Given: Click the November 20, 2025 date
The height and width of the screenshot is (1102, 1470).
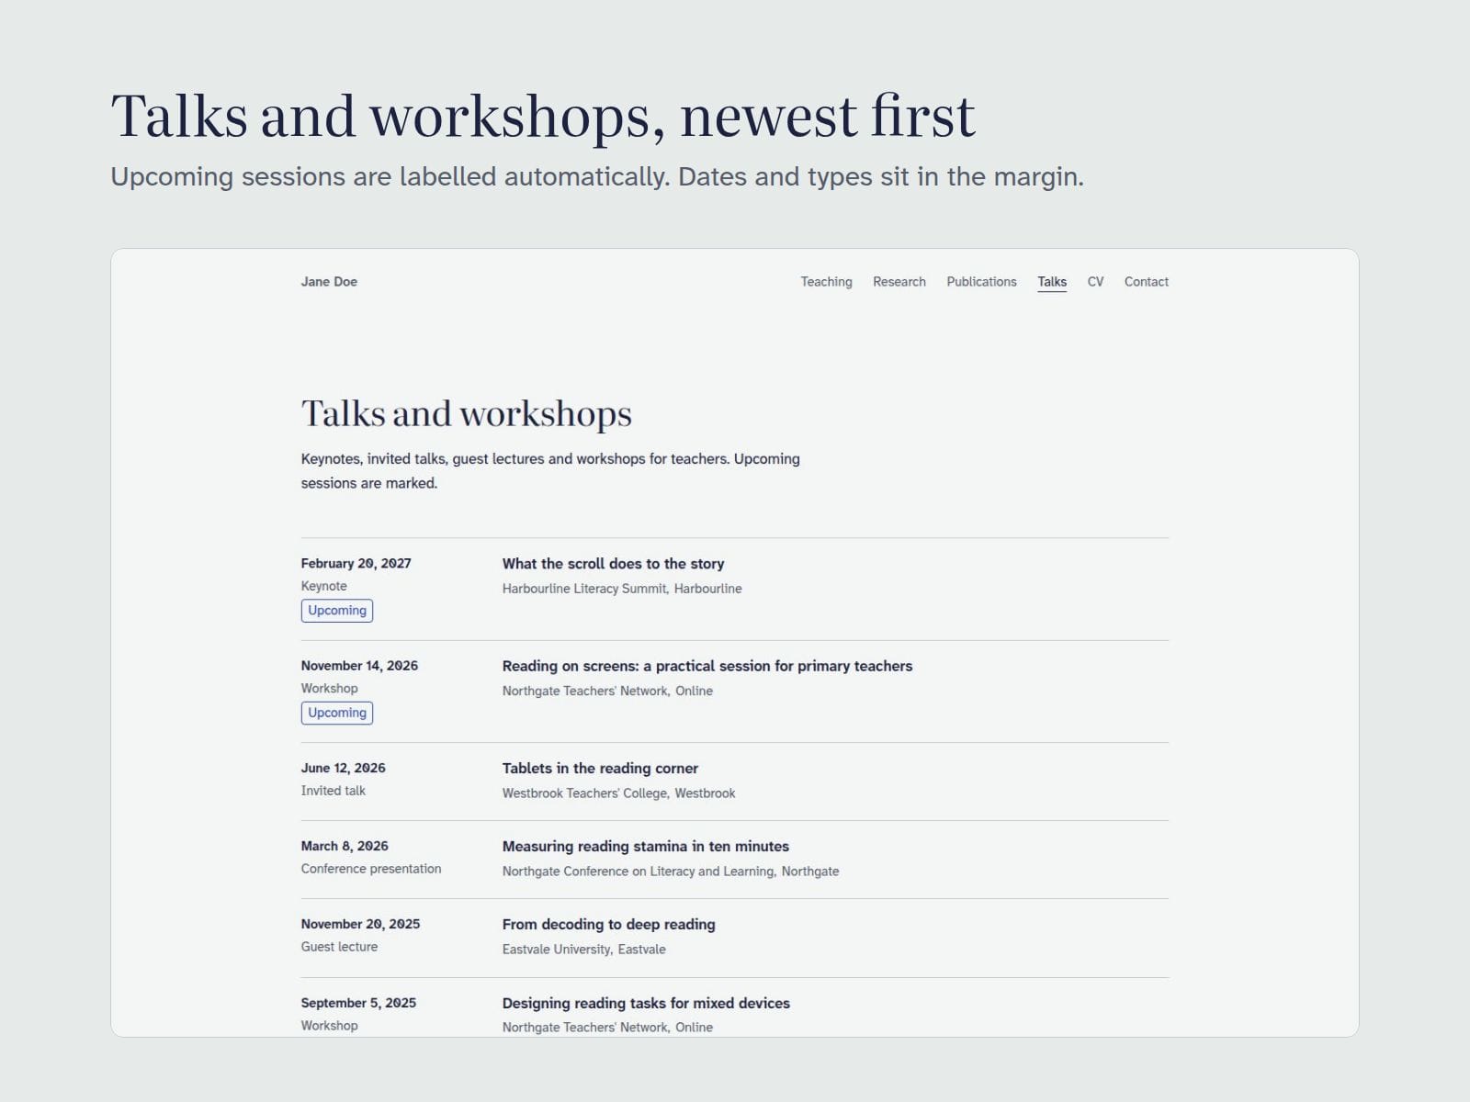Looking at the screenshot, I should pos(360,924).
